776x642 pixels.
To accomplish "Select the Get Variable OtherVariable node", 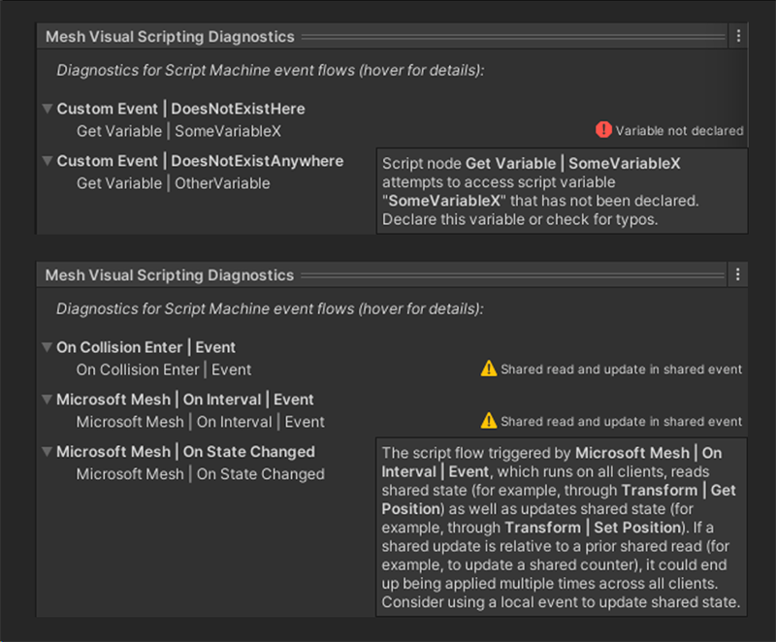I will click(x=173, y=183).
